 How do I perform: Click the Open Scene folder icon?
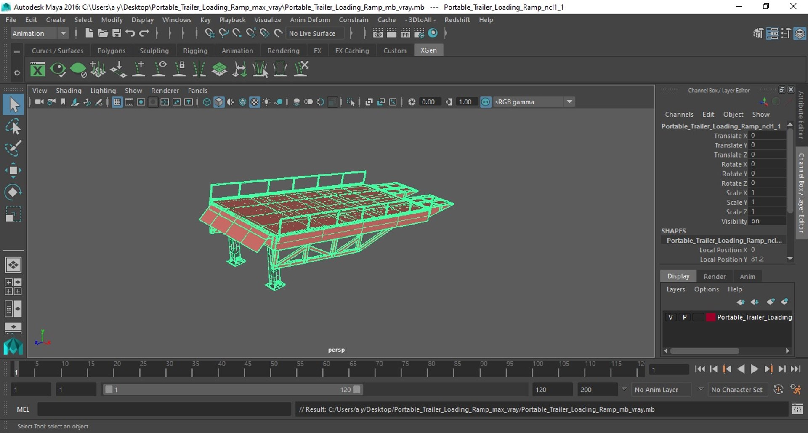click(103, 33)
